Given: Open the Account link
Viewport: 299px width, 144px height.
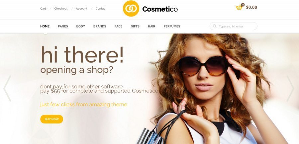Looking at the screenshot, I should pyautogui.click(x=81, y=9).
